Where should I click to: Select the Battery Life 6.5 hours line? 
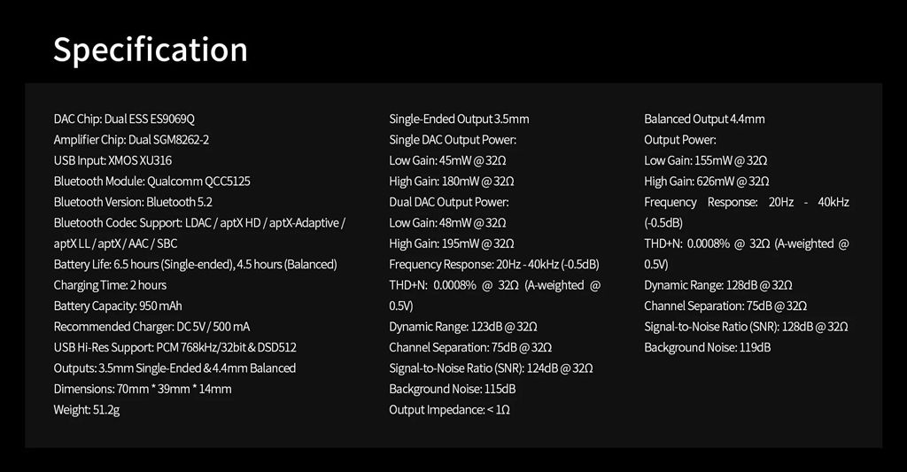coord(196,265)
